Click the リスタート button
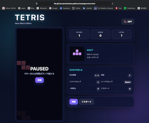The width and height of the screenshot is (149, 123). pyautogui.click(x=86, y=102)
